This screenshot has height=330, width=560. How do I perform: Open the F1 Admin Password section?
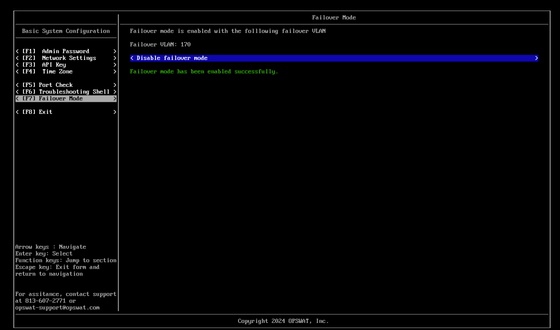65,51
